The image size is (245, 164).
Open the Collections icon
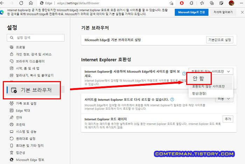[x=212, y=3]
